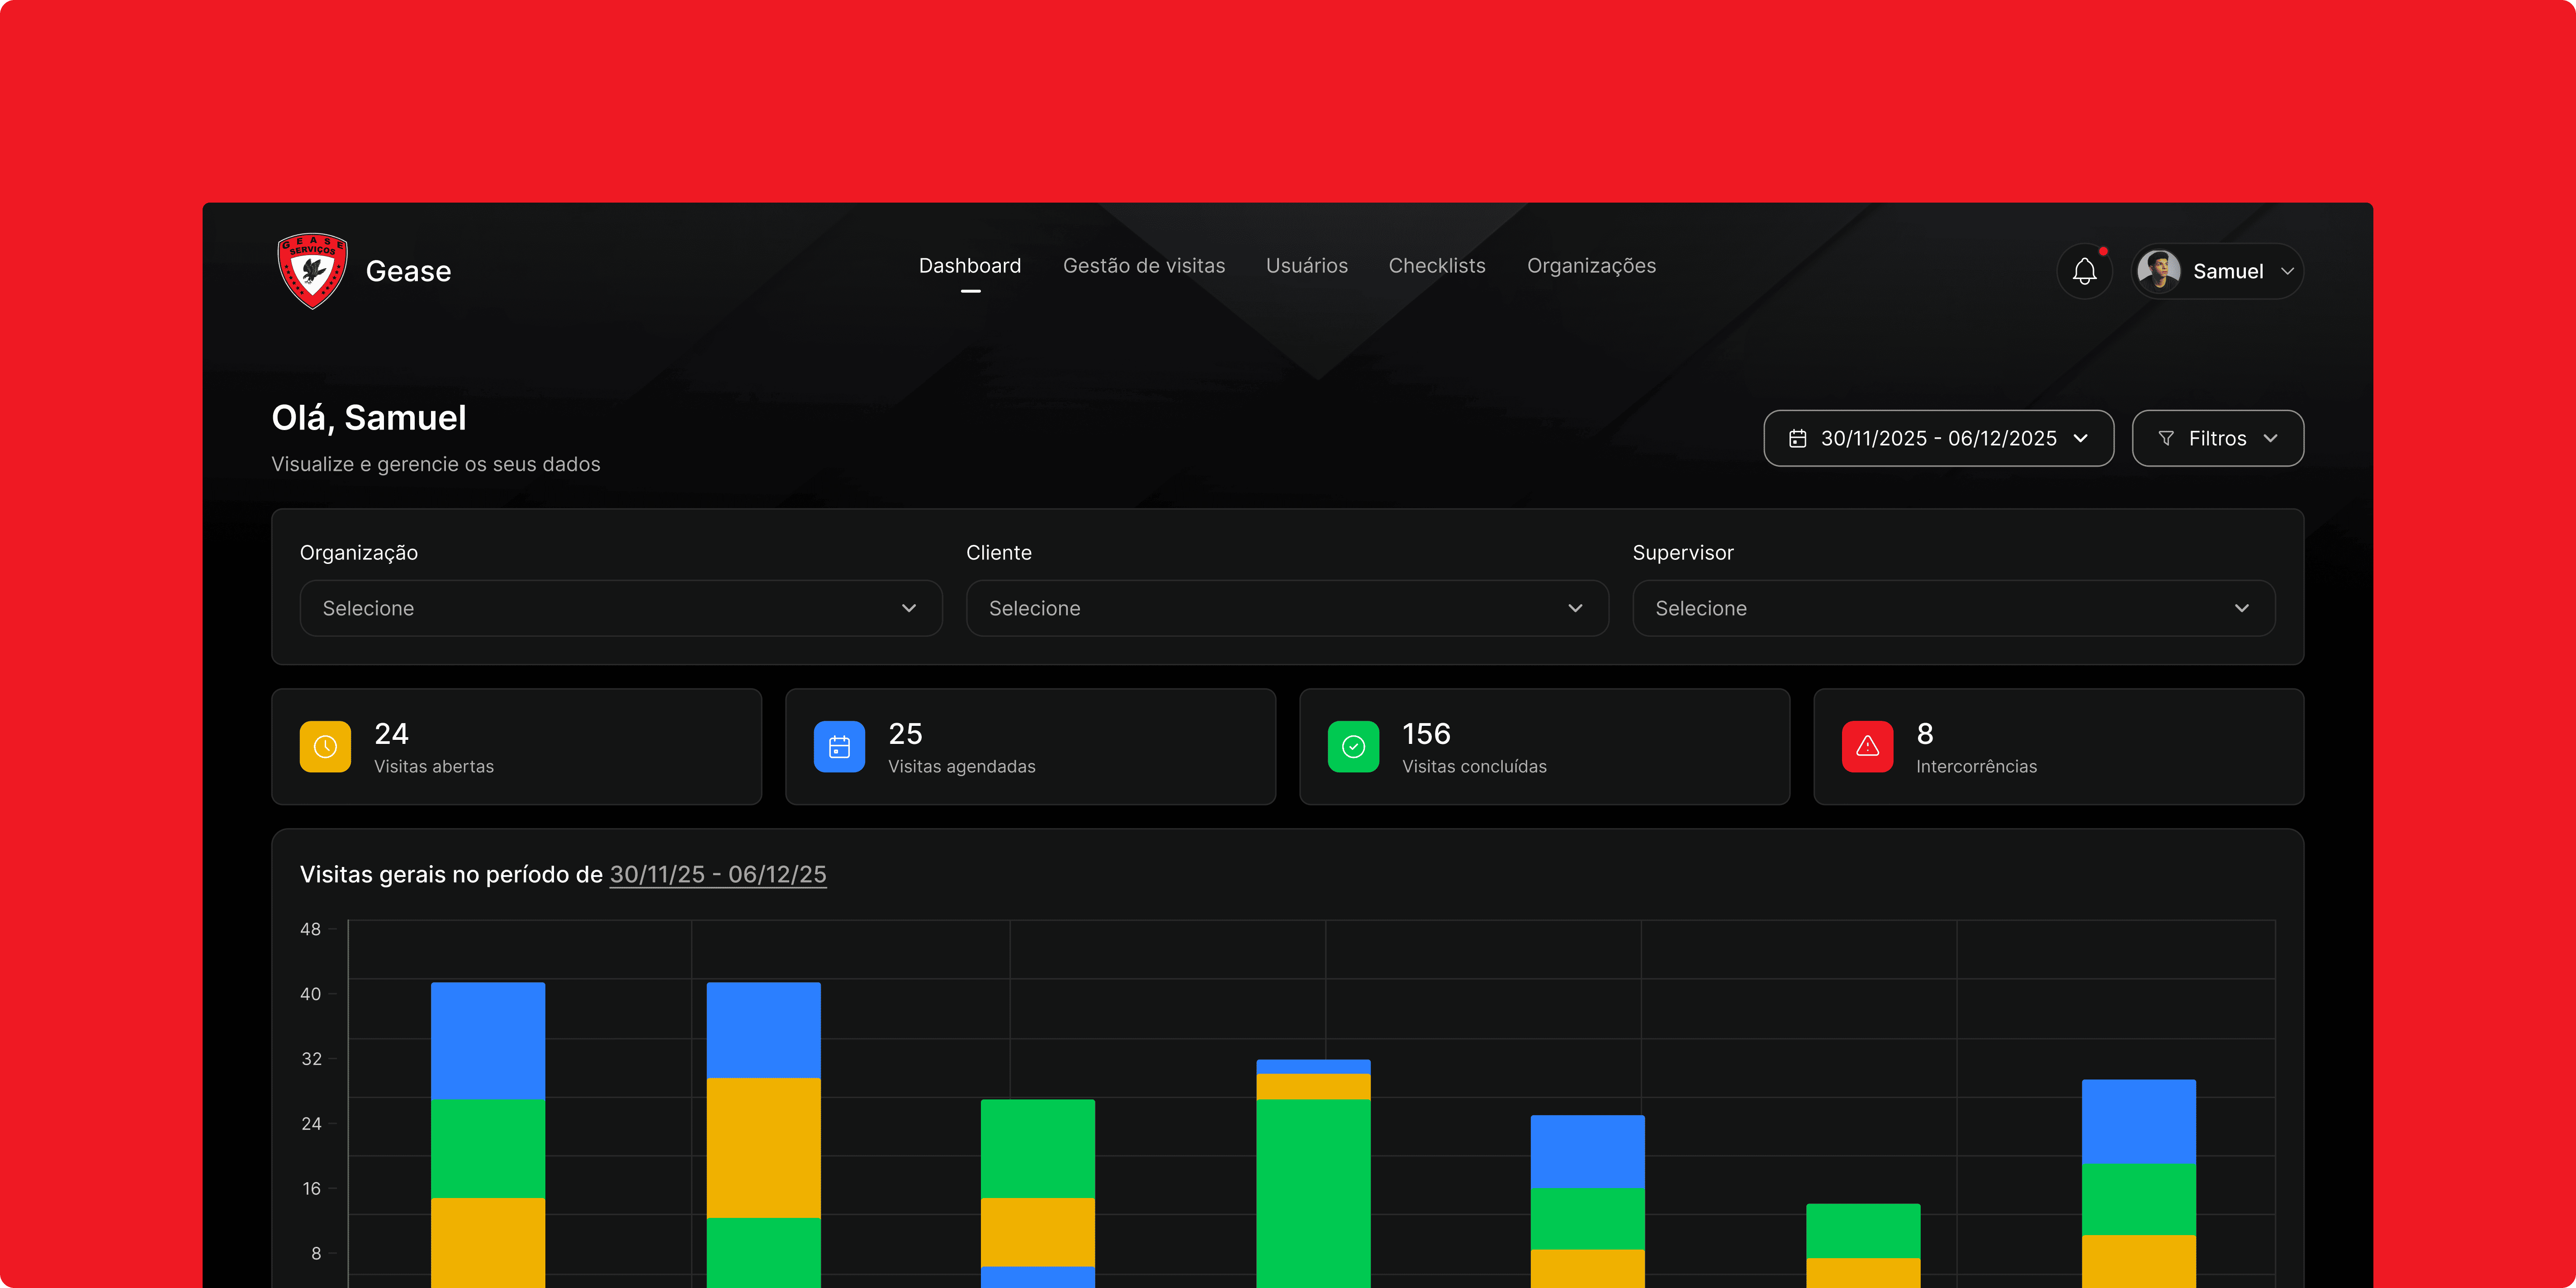The height and width of the screenshot is (1288, 2576).
Task: Open the notifications bell
Action: pyautogui.click(x=2085, y=271)
